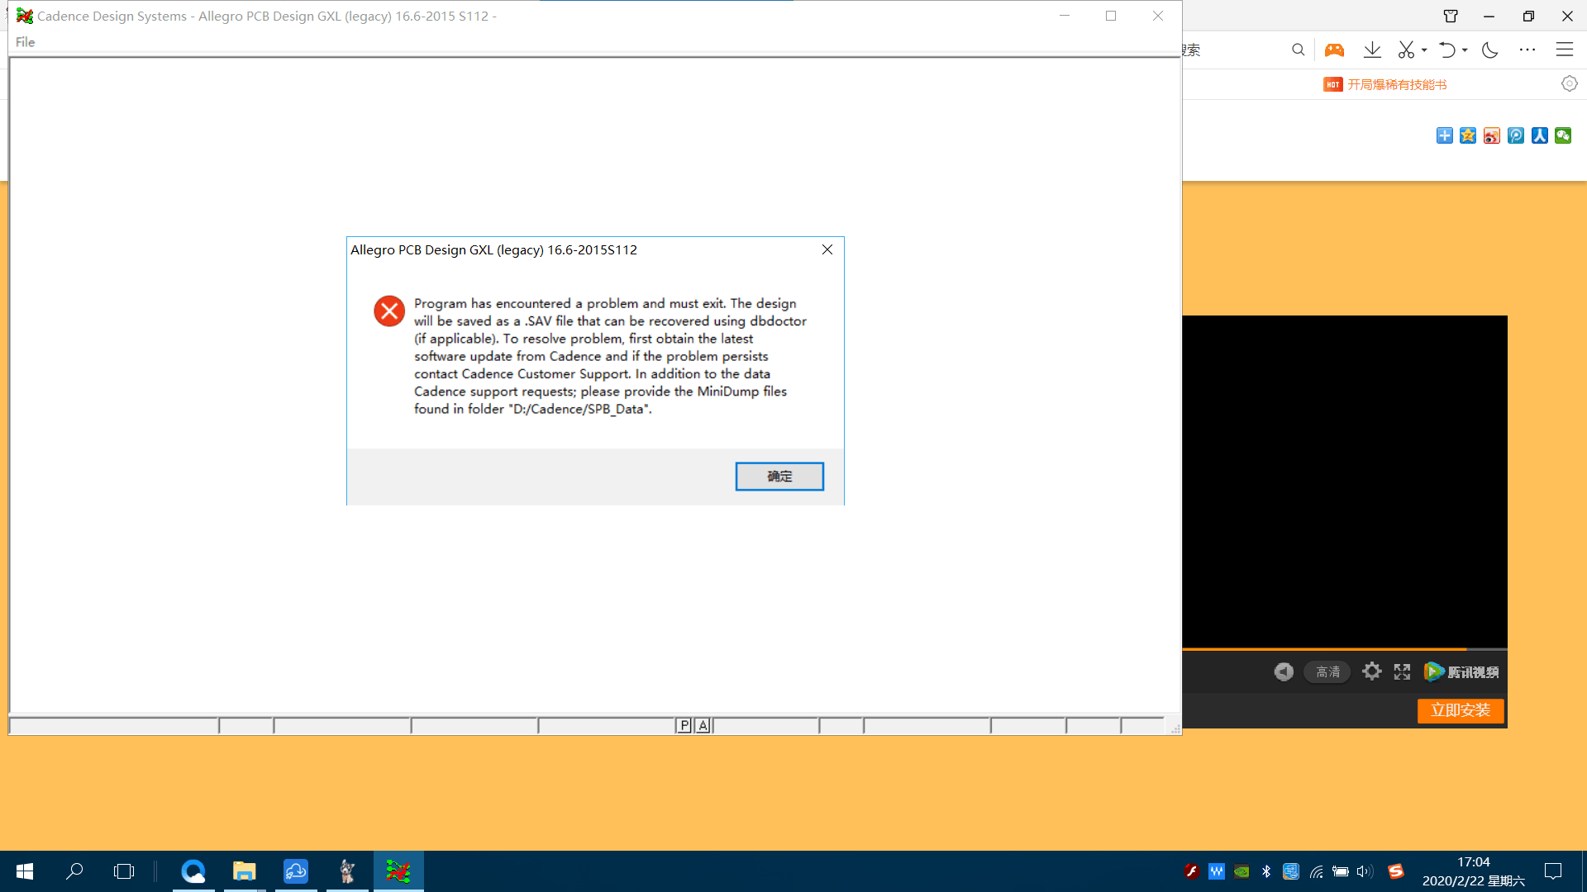Toggle video fullscreen icon

1402,672
